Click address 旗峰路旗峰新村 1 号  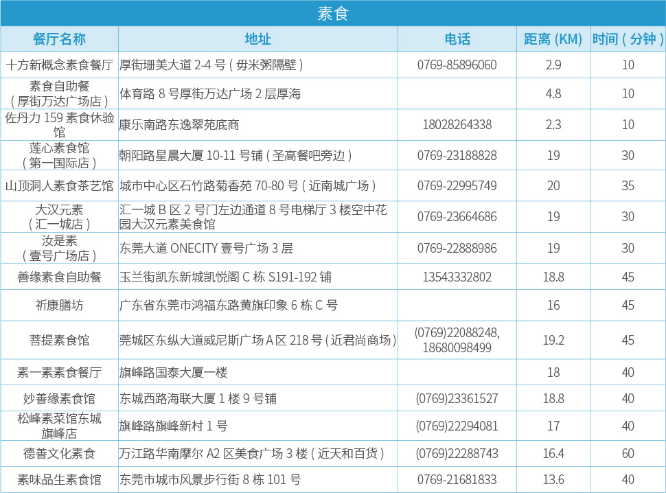click(x=173, y=426)
